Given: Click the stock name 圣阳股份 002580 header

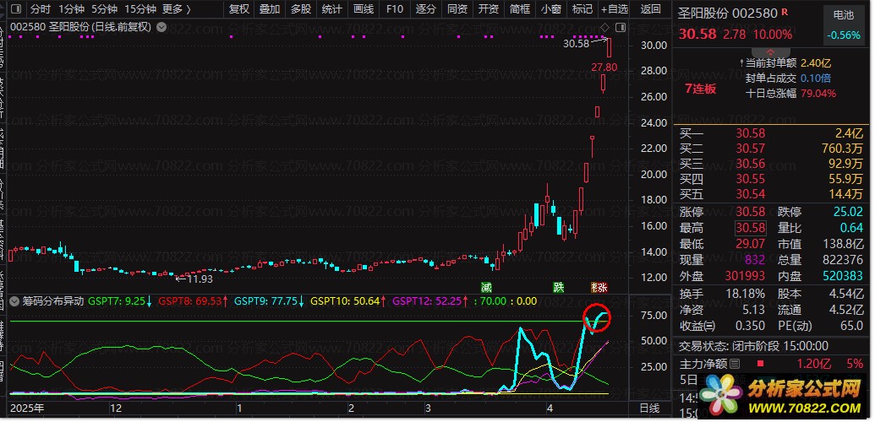Looking at the screenshot, I should point(728,14).
